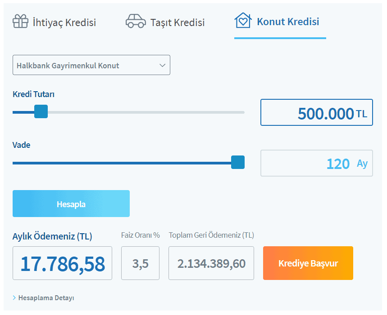Click the house icon next to Konut Kredisi

click(243, 21)
